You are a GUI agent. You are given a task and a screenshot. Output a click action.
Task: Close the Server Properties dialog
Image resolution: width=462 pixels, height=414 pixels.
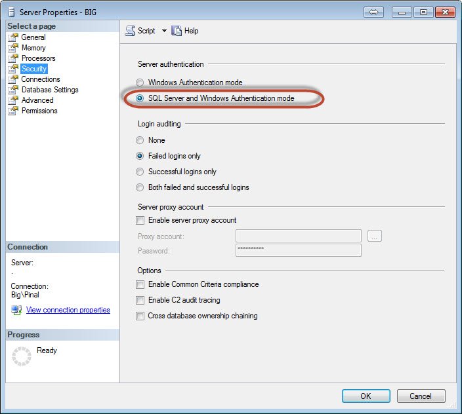(x=445, y=12)
